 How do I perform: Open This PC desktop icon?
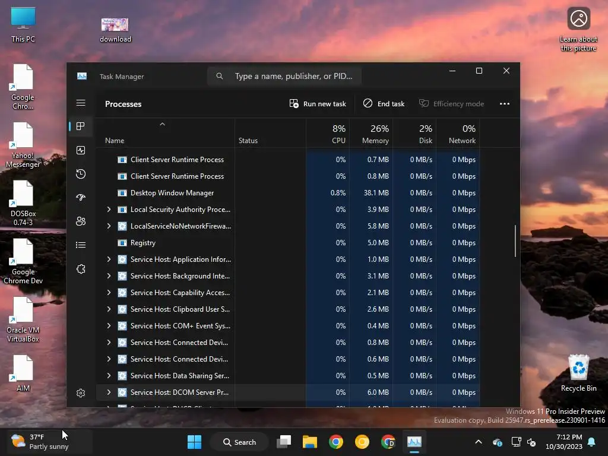coord(23,24)
